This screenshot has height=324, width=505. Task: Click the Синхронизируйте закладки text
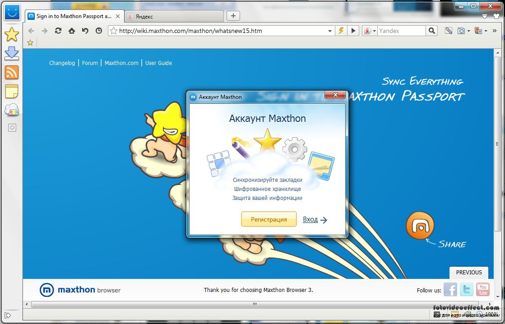tap(268, 180)
